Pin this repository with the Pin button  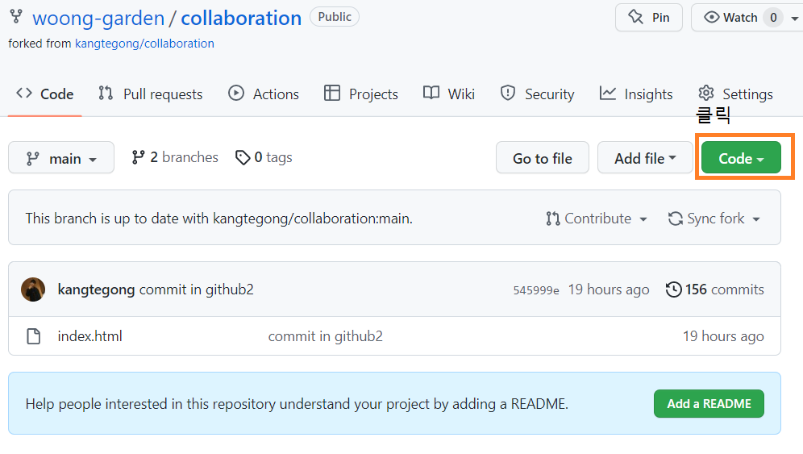click(x=649, y=18)
